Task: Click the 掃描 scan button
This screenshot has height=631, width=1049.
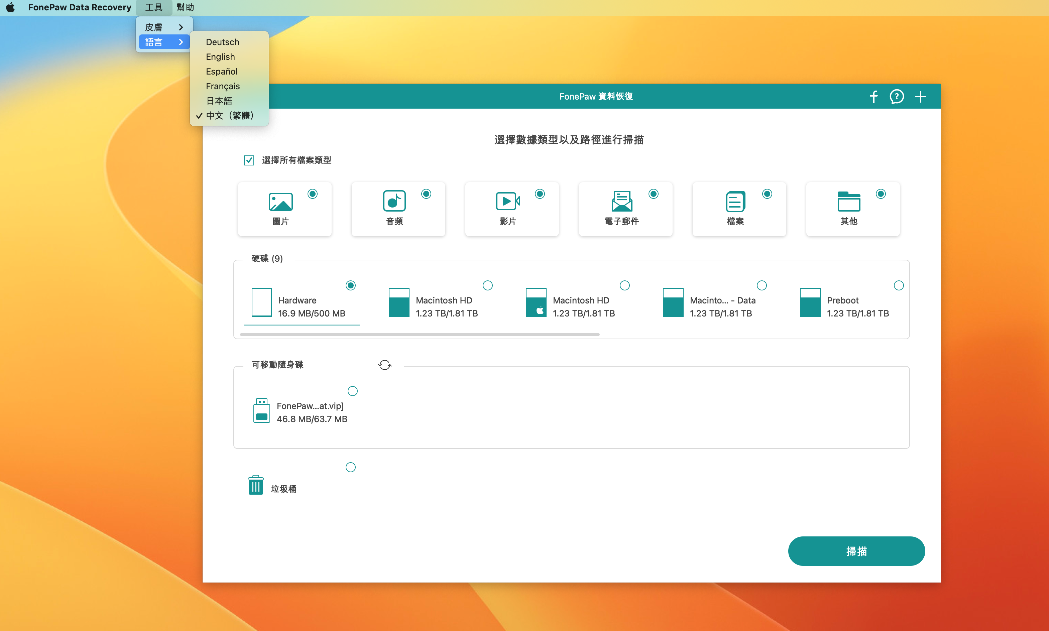Action: [x=856, y=551]
